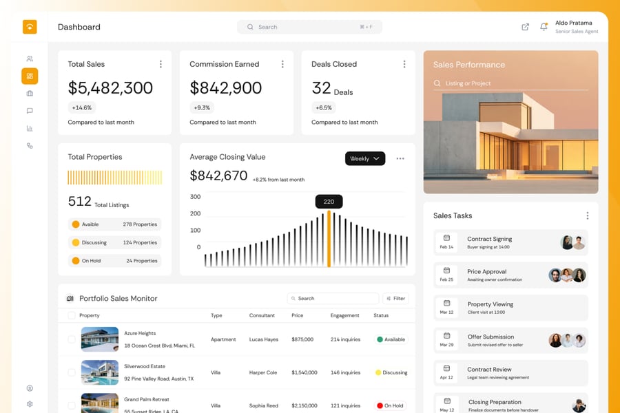The image size is (620, 413).
Task: Open the users icon in sidebar
Action: [x=30, y=59]
